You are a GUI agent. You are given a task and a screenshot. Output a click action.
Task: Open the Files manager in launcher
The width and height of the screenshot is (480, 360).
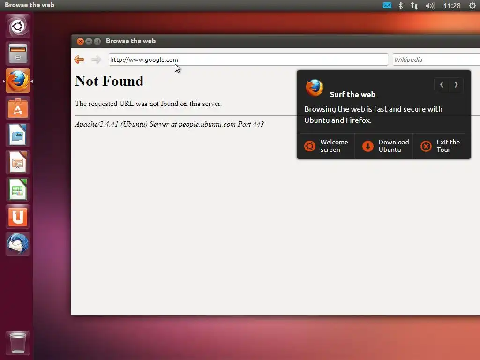pos(18,53)
